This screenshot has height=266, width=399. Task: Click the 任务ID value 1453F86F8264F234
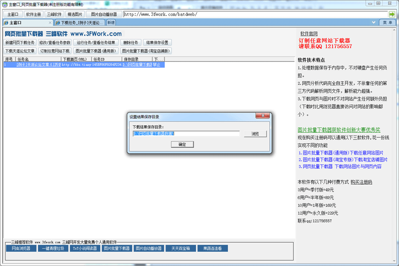107,65
